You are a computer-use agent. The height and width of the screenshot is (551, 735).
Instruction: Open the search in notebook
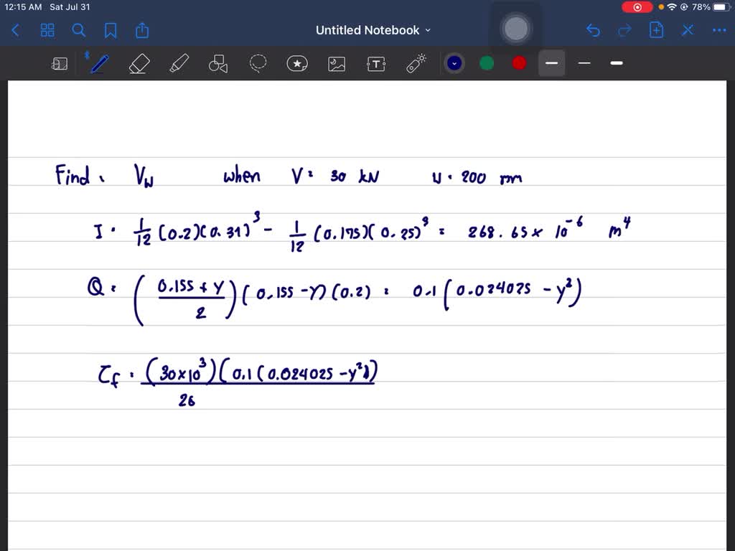79,30
